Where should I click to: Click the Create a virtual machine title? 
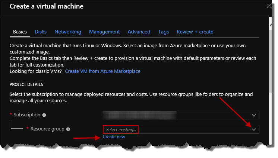tap(47, 6)
